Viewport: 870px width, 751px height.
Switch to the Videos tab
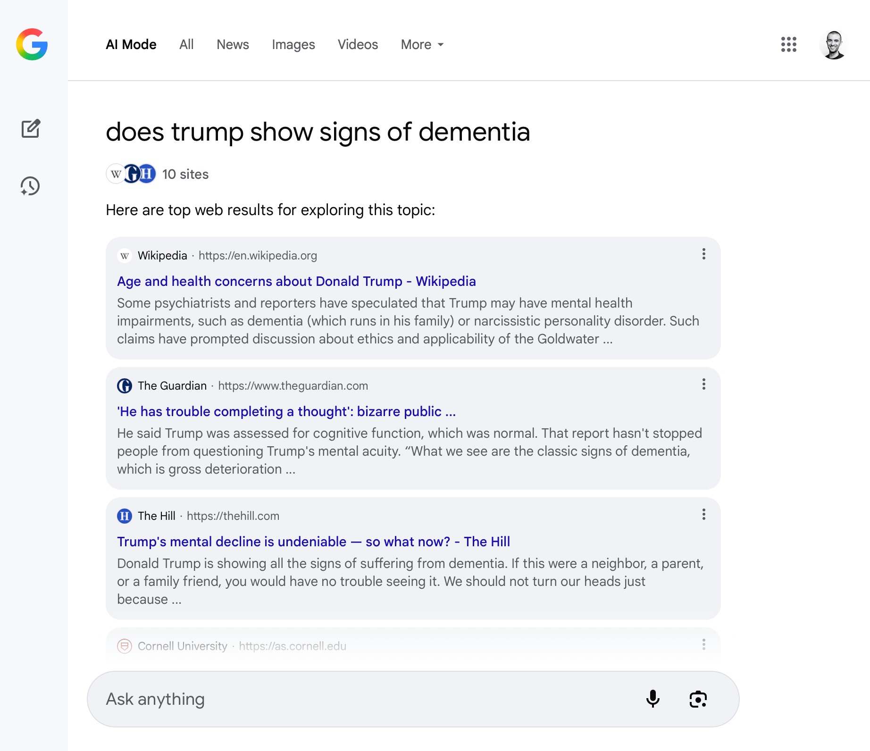point(358,44)
